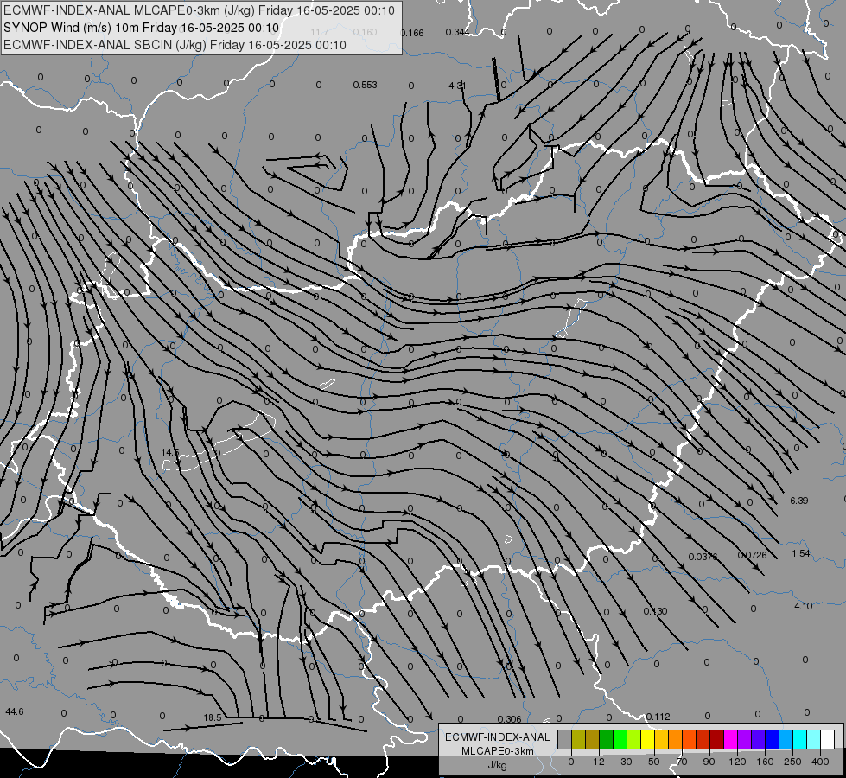Click the legend label 250
Image resolution: width=846 pixels, height=778 pixels.
click(792, 762)
